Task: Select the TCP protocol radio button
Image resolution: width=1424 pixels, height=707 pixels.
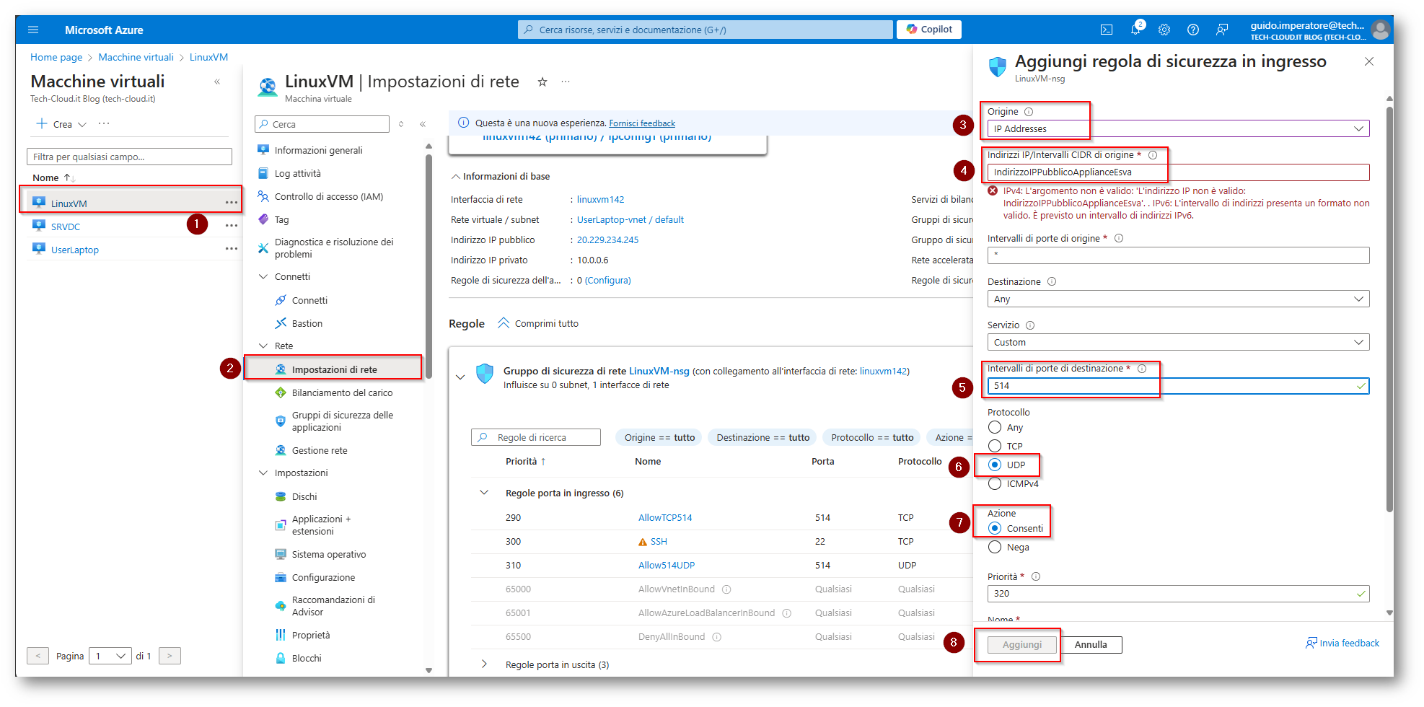Action: [995, 446]
